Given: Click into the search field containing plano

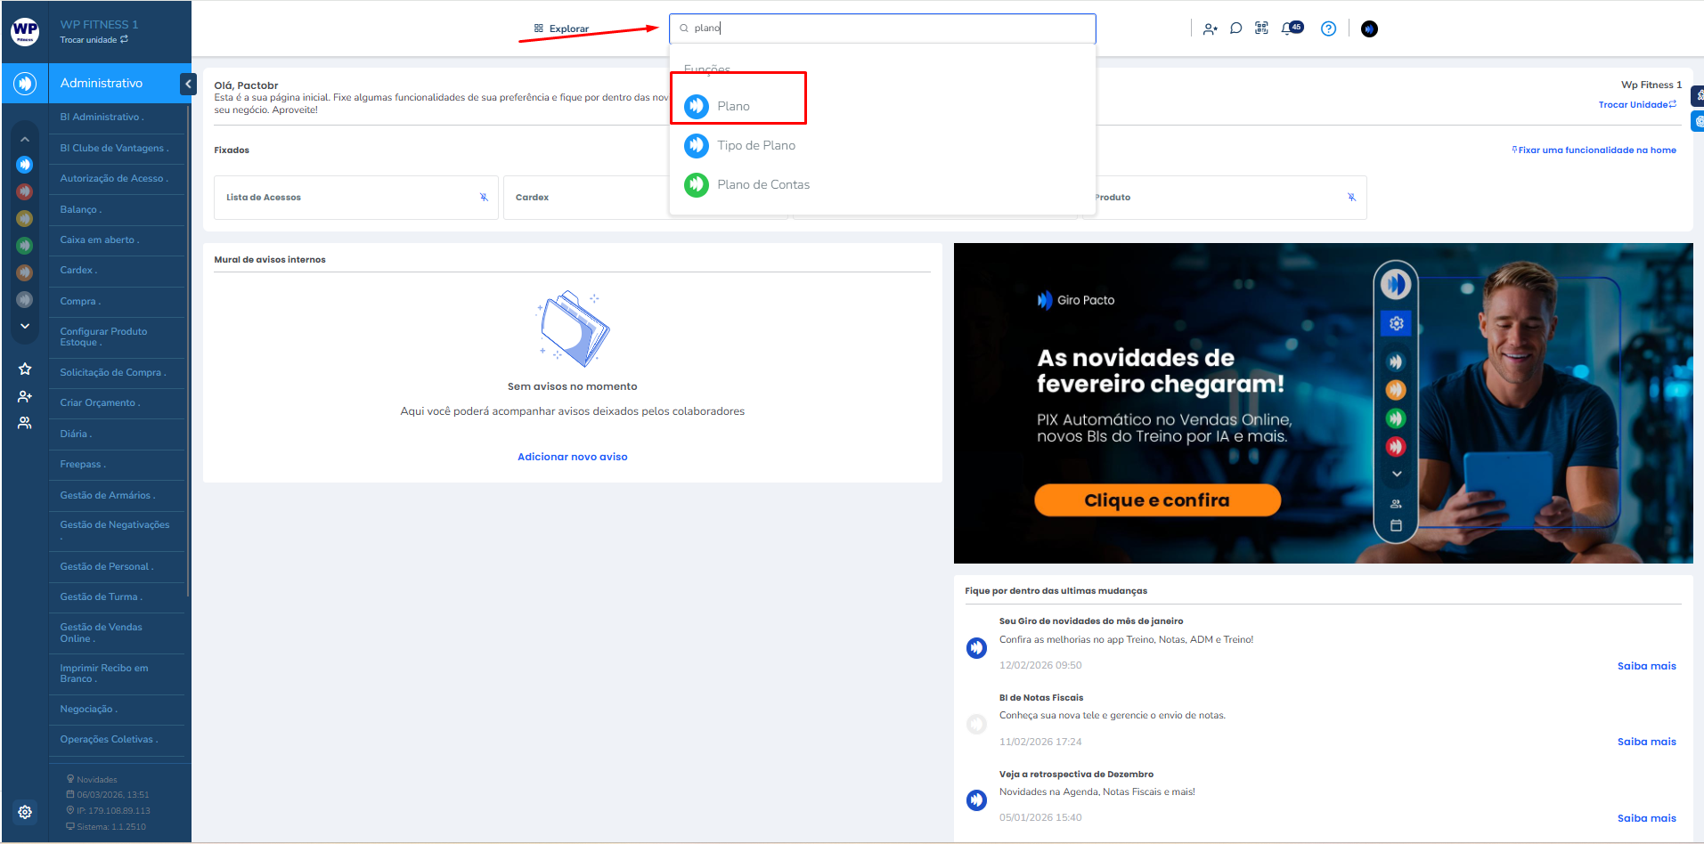Looking at the screenshot, I should click(x=882, y=28).
